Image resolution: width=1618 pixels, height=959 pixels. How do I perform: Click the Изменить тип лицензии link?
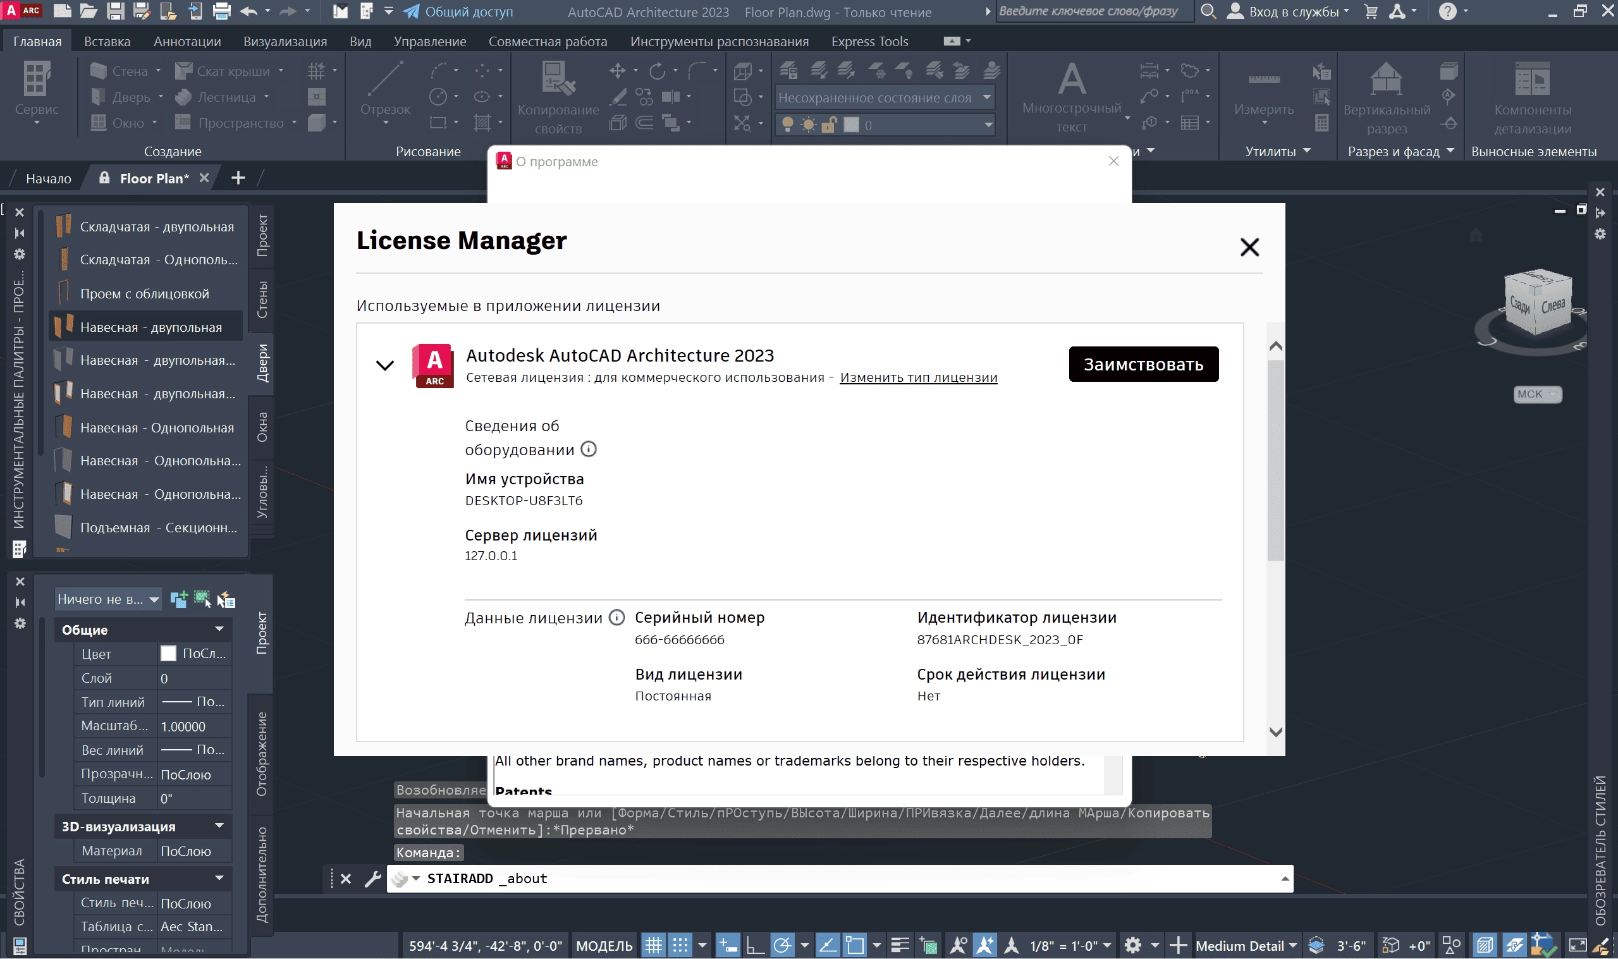pyautogui.click(x=918, y=377)
